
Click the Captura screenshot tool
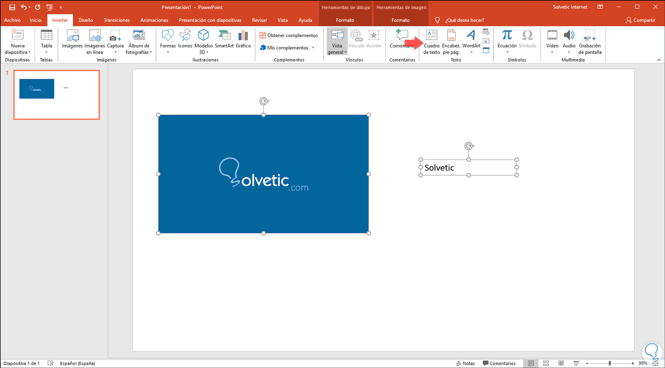pos(115,42)
